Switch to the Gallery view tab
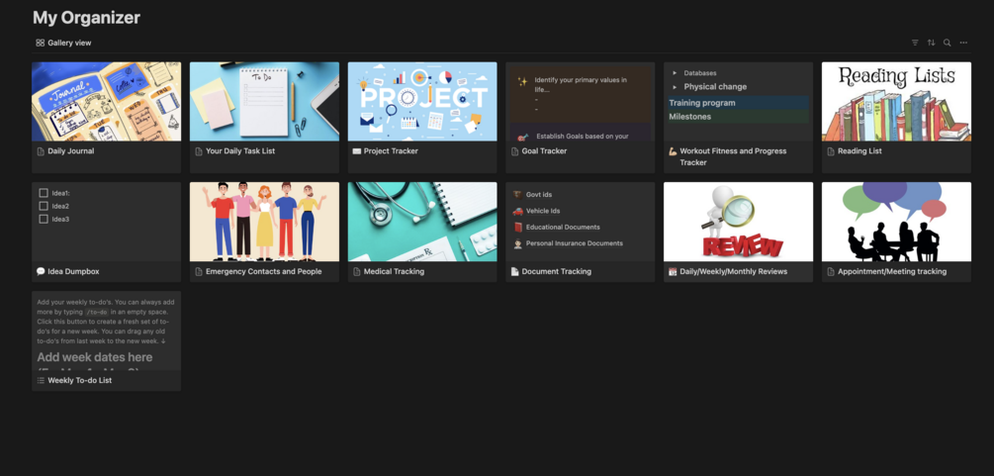 tap(63, 43)
